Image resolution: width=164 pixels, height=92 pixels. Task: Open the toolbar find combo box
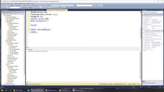[84, 5]
